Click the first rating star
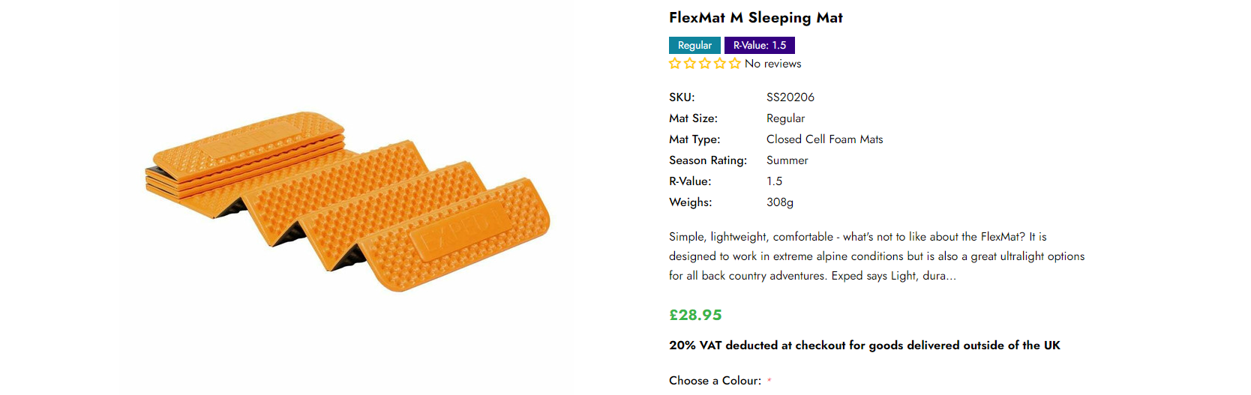This screenshot has width=1251, height=395. (x=675, y=64)
